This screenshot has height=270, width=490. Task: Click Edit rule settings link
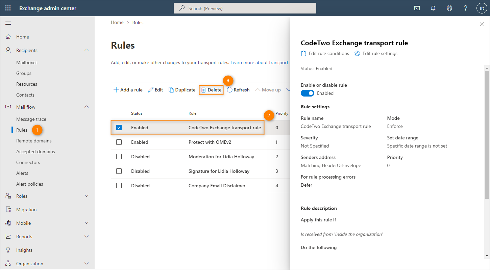[x=376, y=53]
